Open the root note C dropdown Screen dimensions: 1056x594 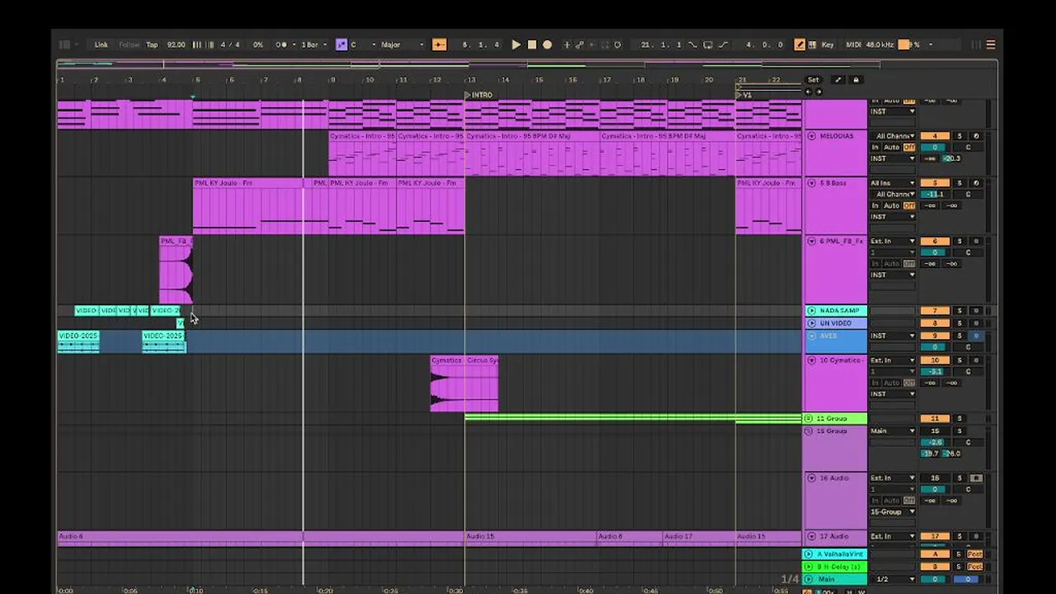click(363, 45)
